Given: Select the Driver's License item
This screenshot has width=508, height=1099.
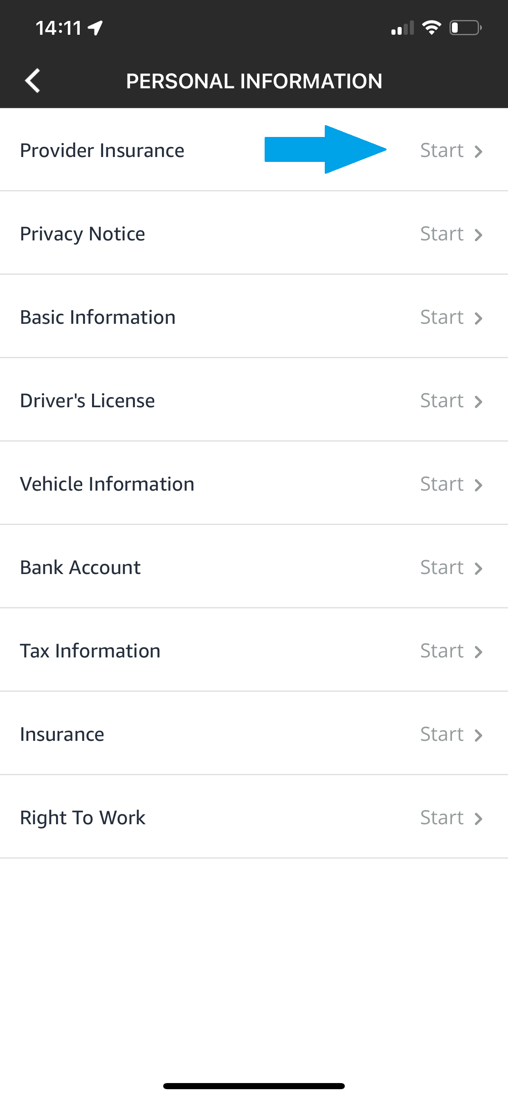Looking at the screenshot, I should click(x=88, y=401).
